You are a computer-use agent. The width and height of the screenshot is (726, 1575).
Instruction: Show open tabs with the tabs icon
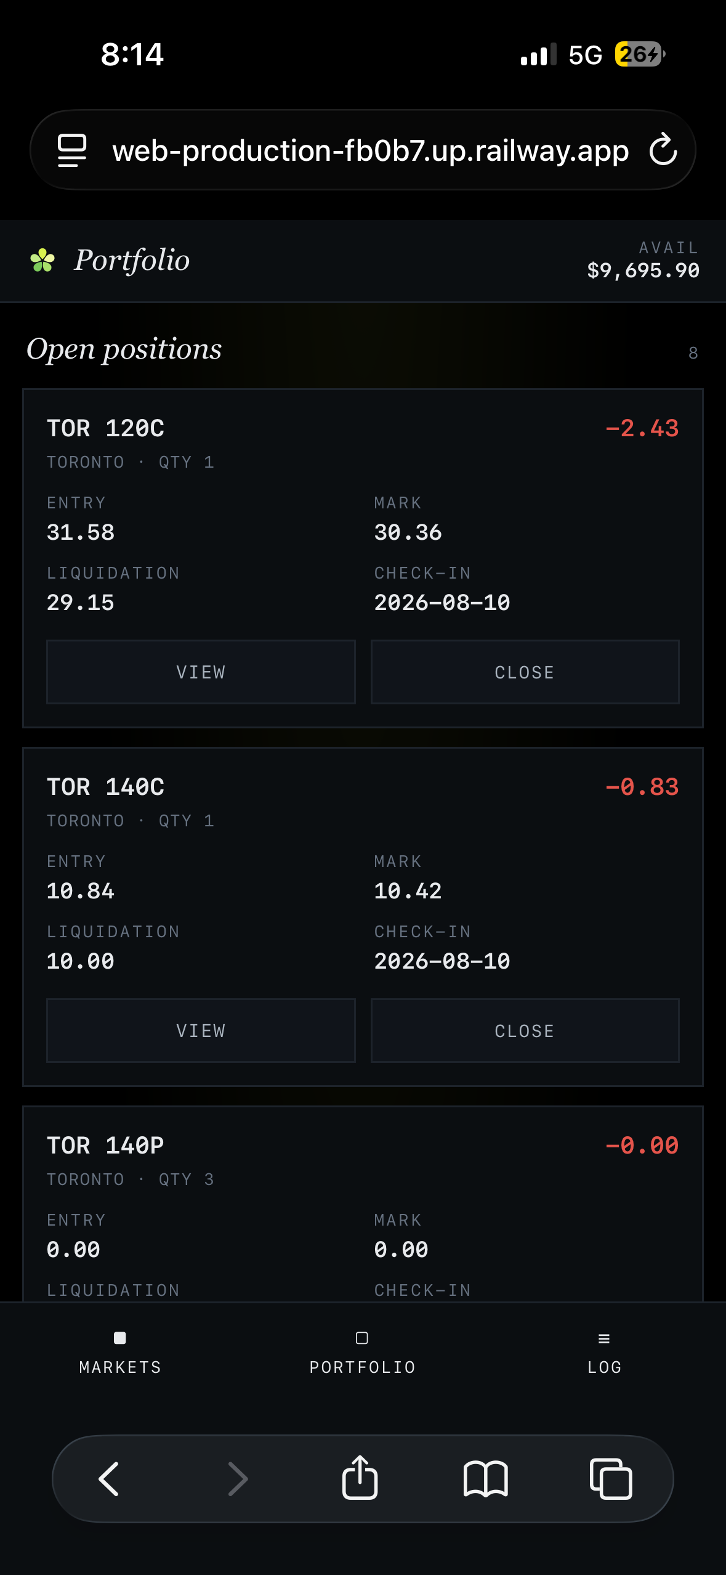pos(611,1479)
